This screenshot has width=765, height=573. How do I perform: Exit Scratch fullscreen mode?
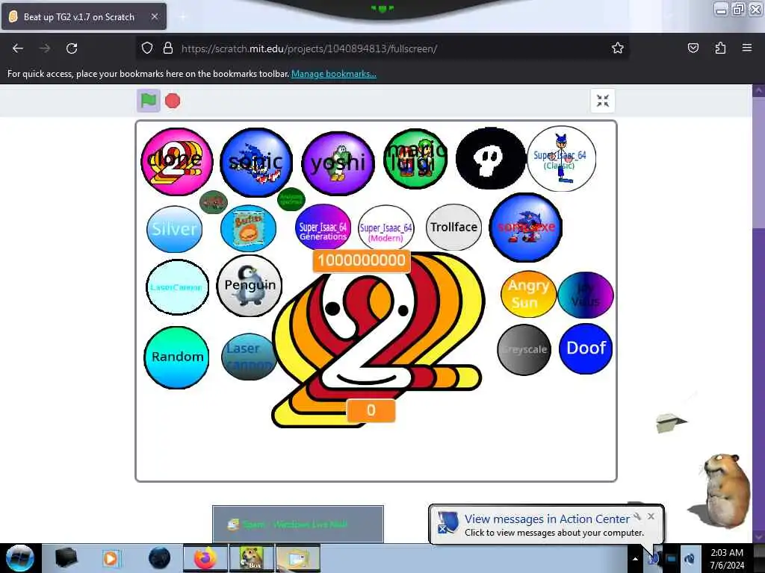point(603,101)
